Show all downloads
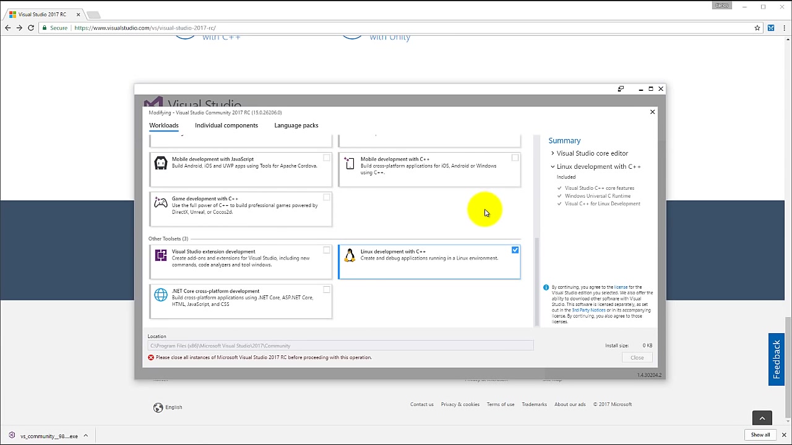 click(760, 435)
